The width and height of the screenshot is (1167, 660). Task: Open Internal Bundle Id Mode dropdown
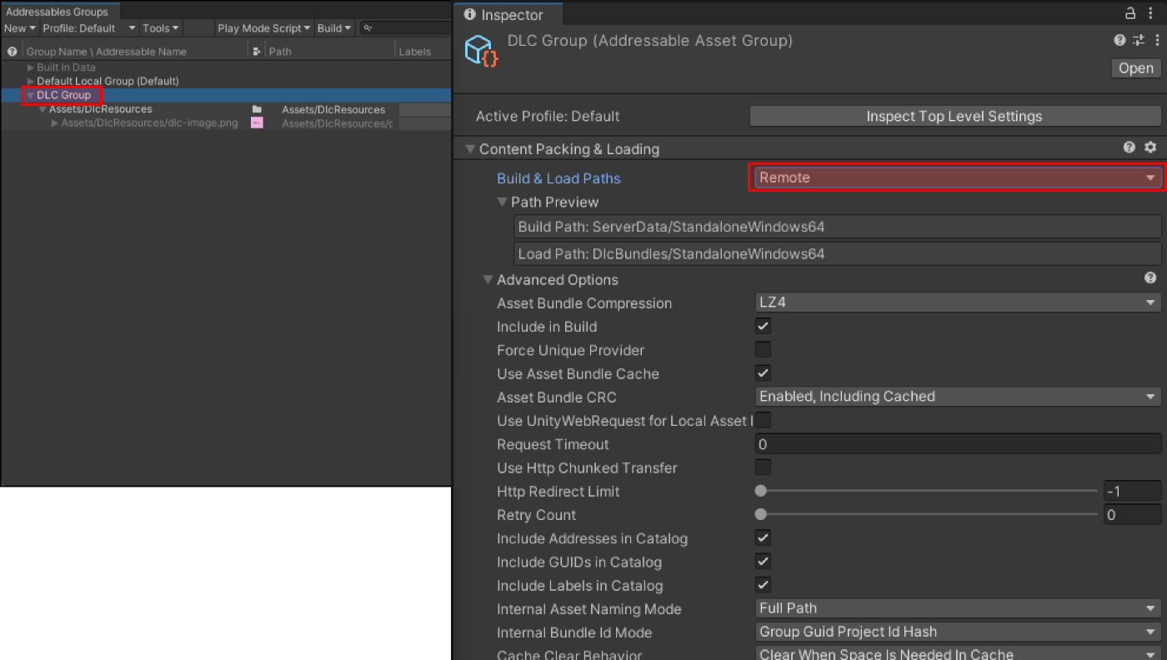pos(958,632)
